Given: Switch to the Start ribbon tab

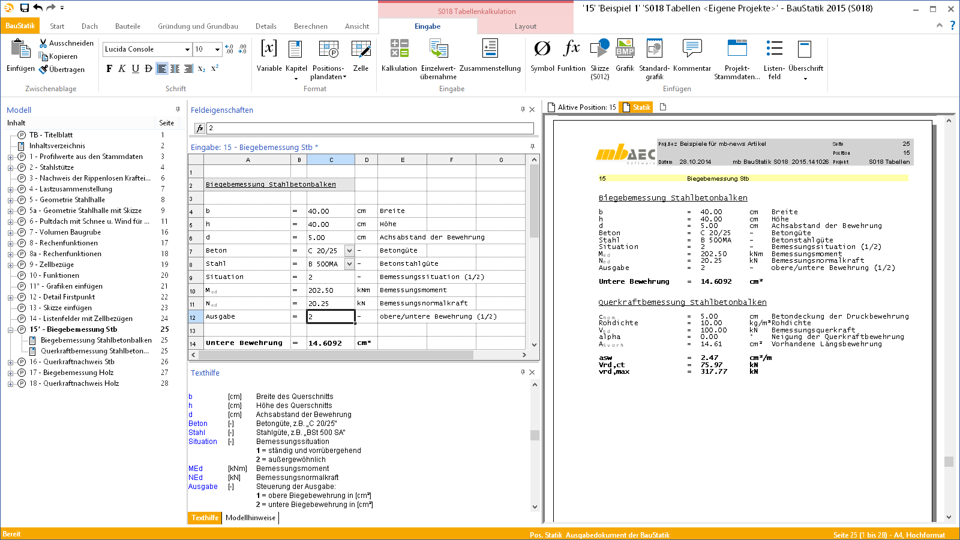Looking at the screenshot, I should [57, 26].
